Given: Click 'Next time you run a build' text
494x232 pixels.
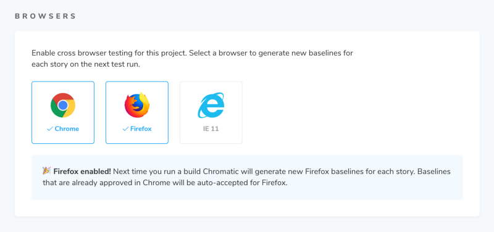Looking at the screenshot, I should click(x=157, y=172).
